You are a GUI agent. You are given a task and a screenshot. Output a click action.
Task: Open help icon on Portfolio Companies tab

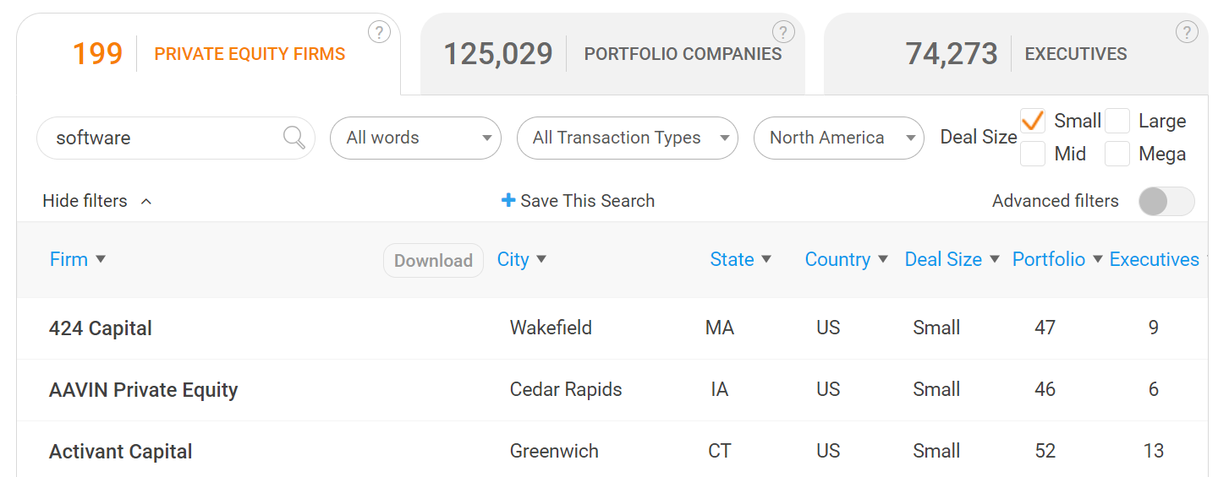click(783, 33)
